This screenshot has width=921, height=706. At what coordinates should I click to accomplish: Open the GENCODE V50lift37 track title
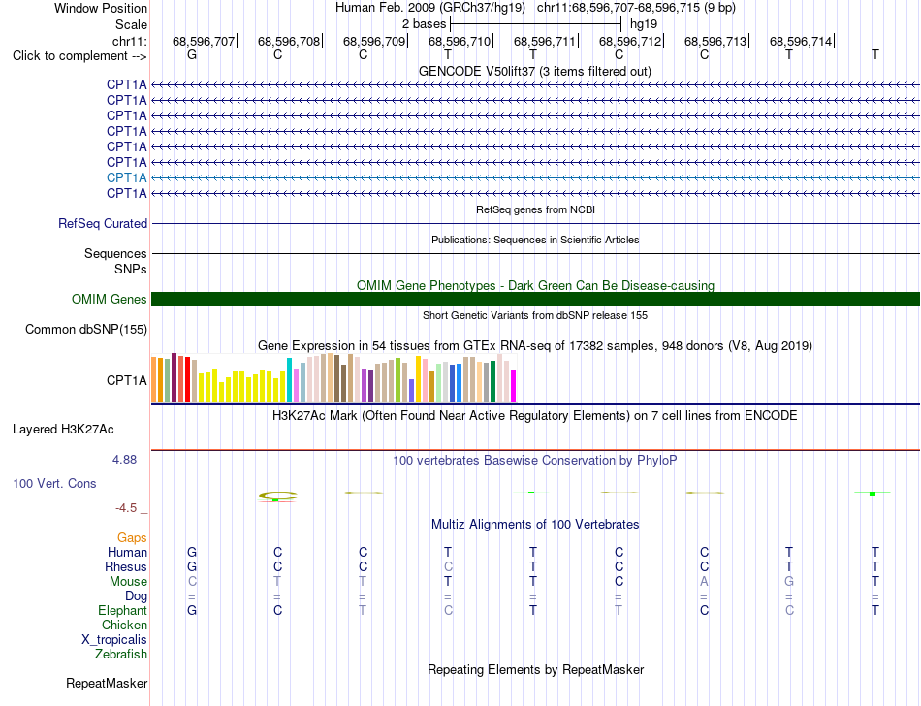pyautogui.click(x=534, y=72)
